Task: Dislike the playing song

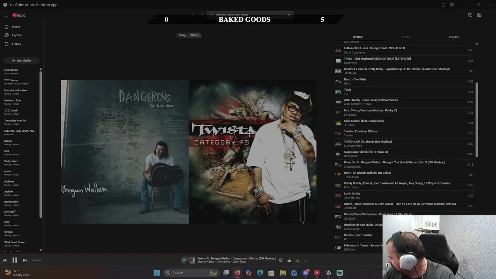Action: point(281,260)
